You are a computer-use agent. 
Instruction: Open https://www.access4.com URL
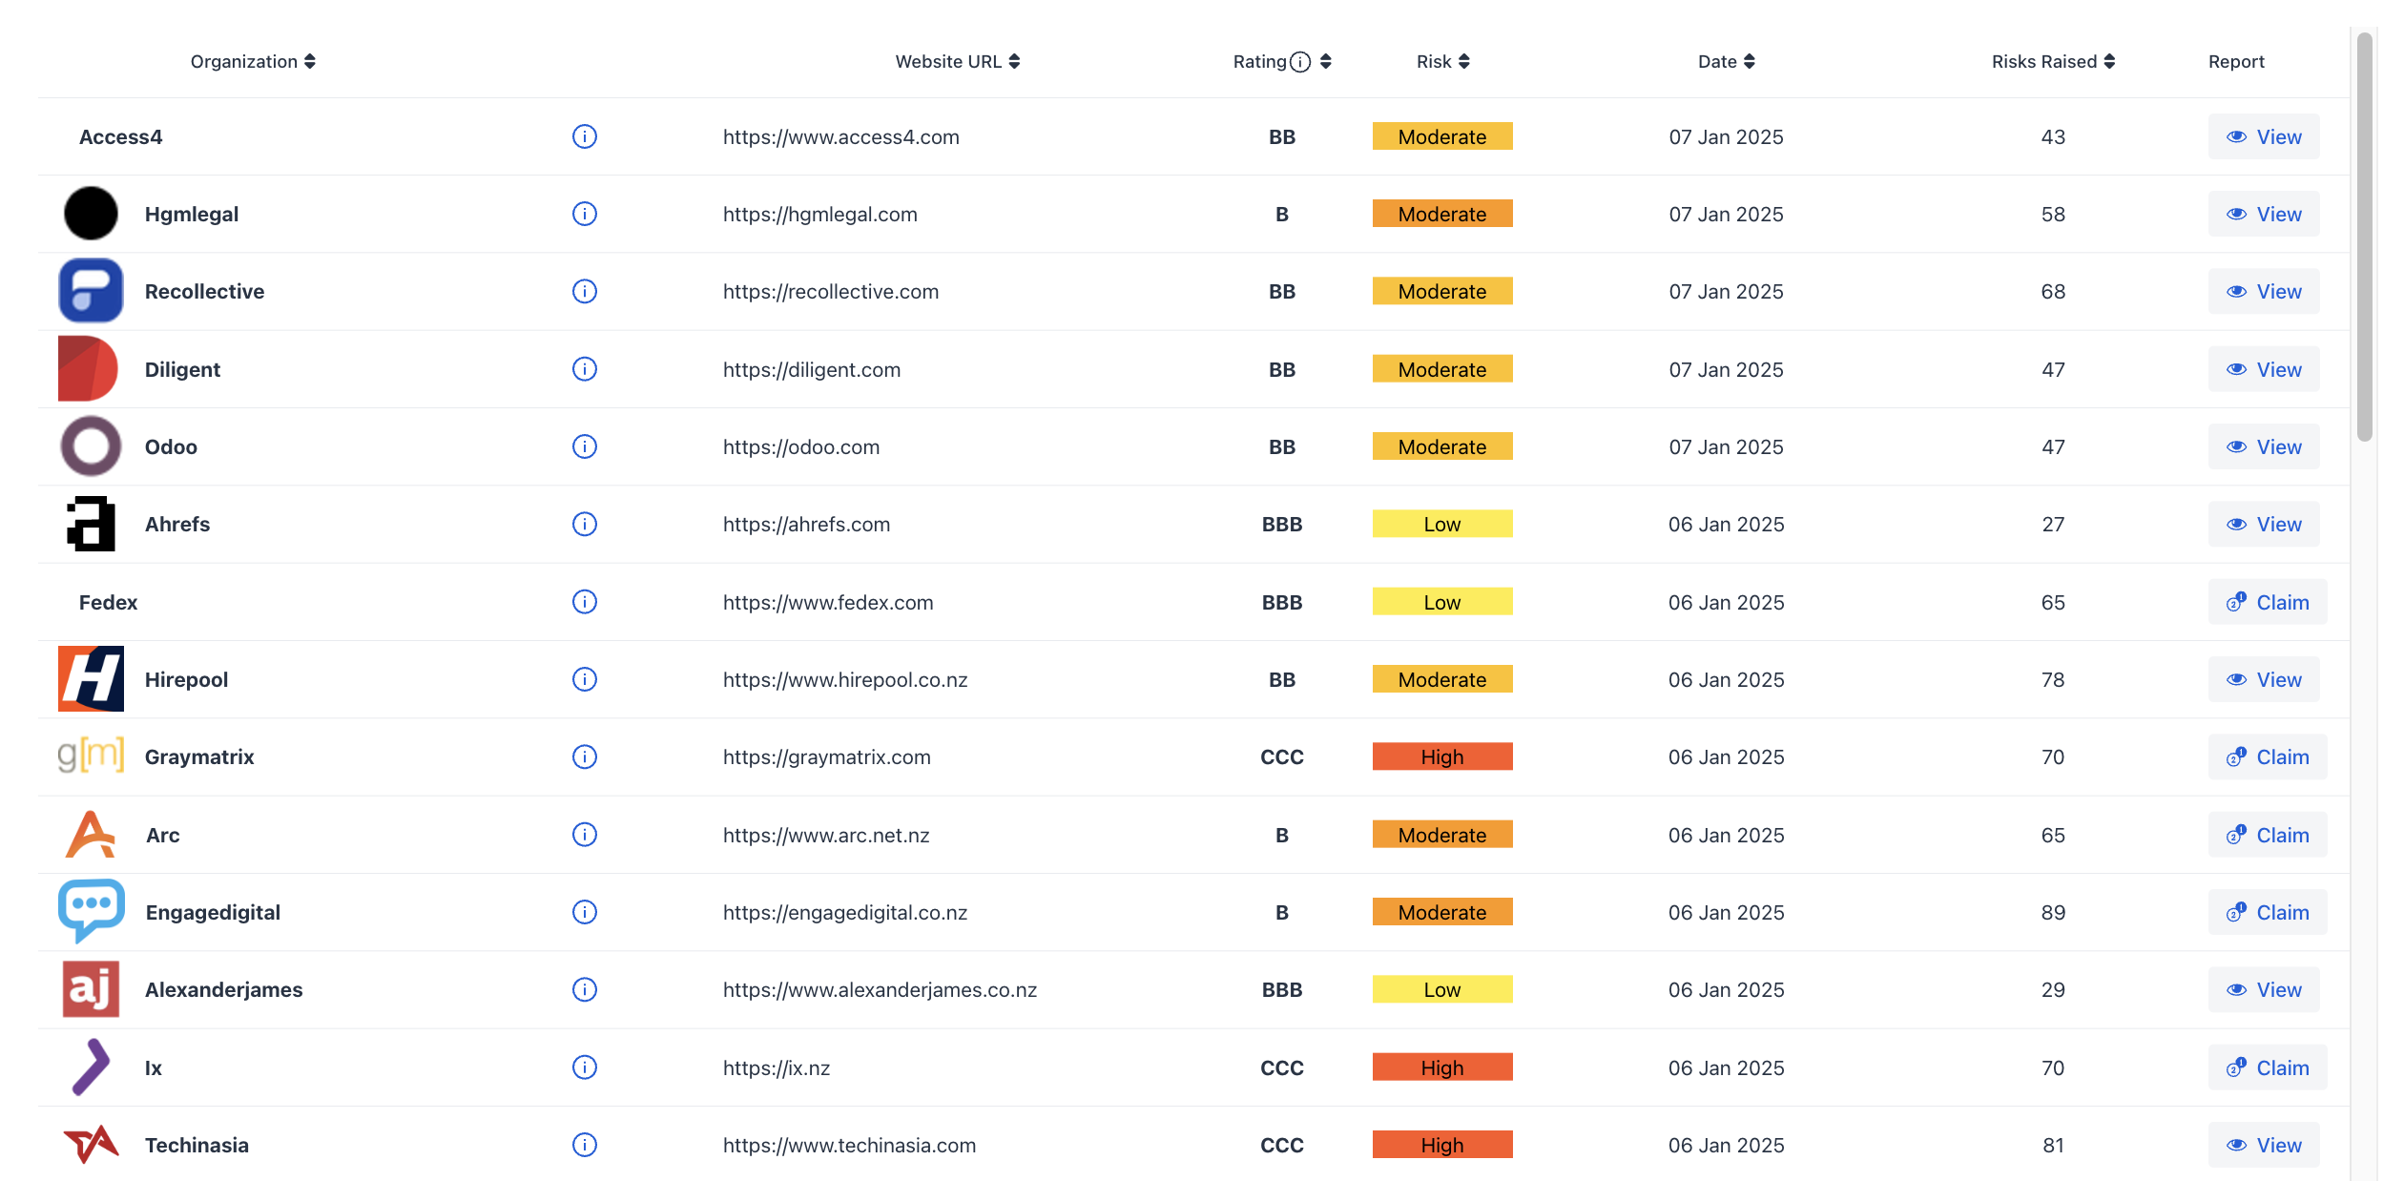841,136
